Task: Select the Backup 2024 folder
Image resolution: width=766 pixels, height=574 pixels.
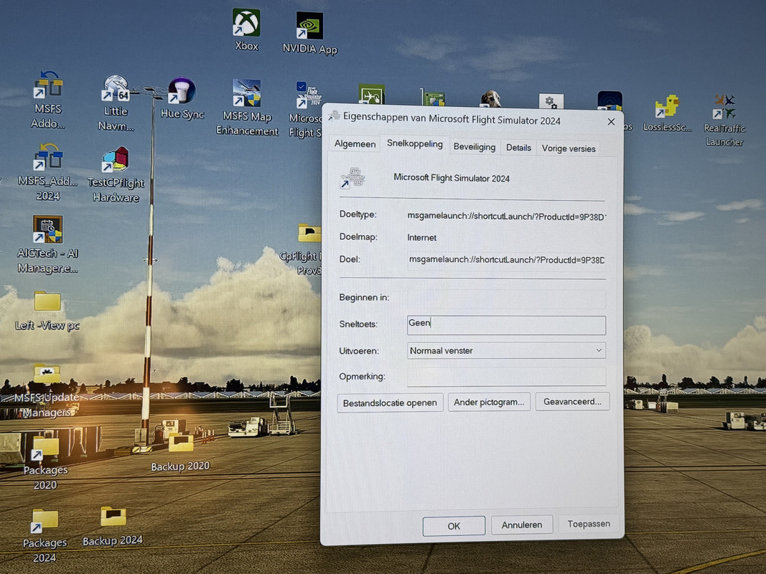Action: pyautogui.click(x=113, y=526)
